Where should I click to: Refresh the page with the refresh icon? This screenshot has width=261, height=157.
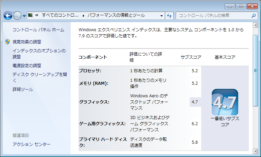pyautogui.click(x=169, y=16)
